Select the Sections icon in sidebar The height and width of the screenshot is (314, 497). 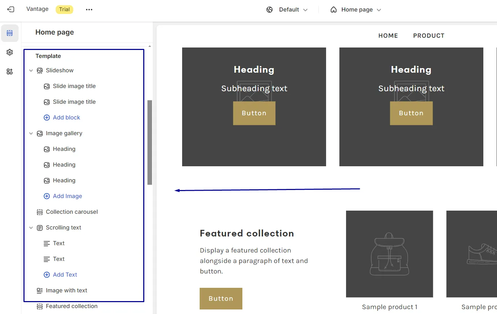coord(10,33)
